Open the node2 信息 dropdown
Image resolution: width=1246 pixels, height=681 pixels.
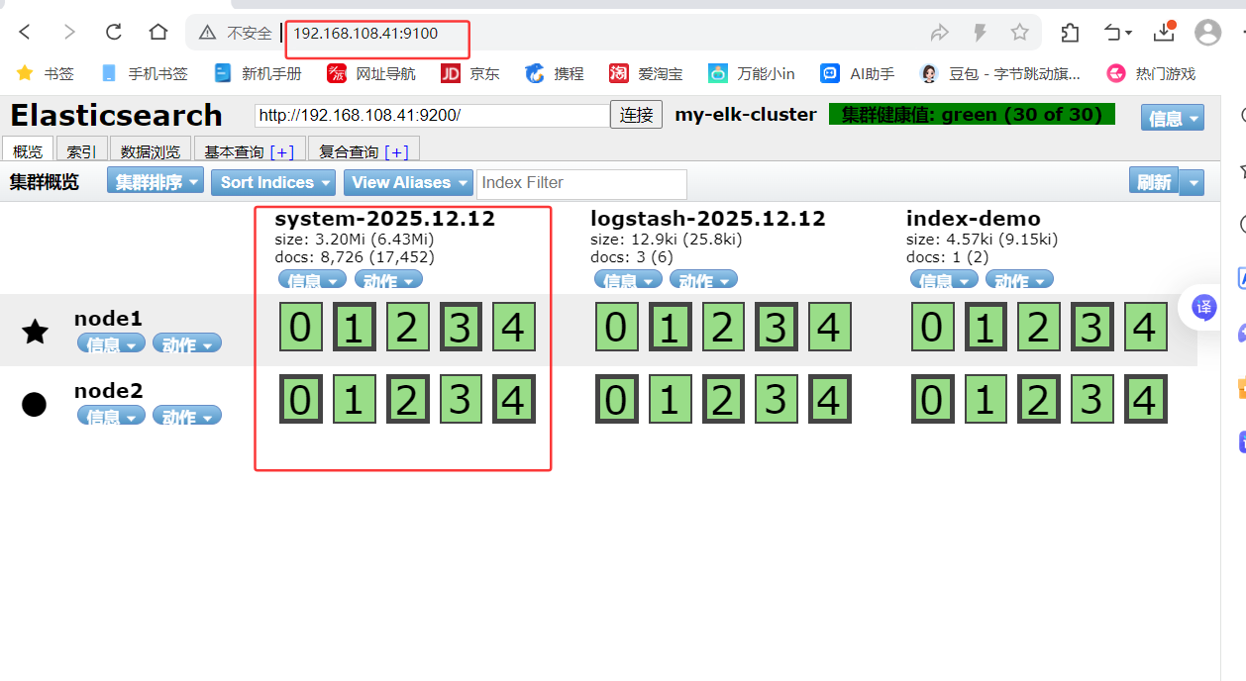click(111, 417)
